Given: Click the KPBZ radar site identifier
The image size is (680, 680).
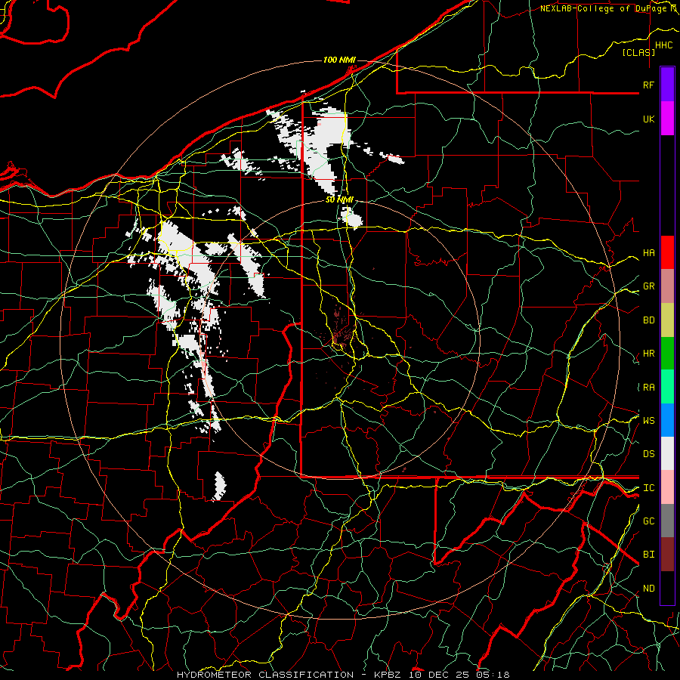Looking at the screenshot, I should coord(389,675).
